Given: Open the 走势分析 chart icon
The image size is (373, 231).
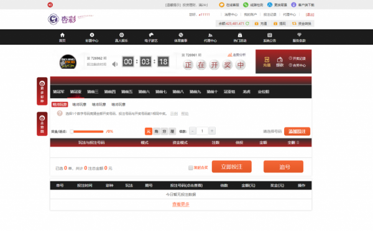Looking at the screenshot, I should pos(230,55).
